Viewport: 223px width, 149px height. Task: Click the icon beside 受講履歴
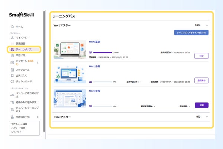pos(12,44)
